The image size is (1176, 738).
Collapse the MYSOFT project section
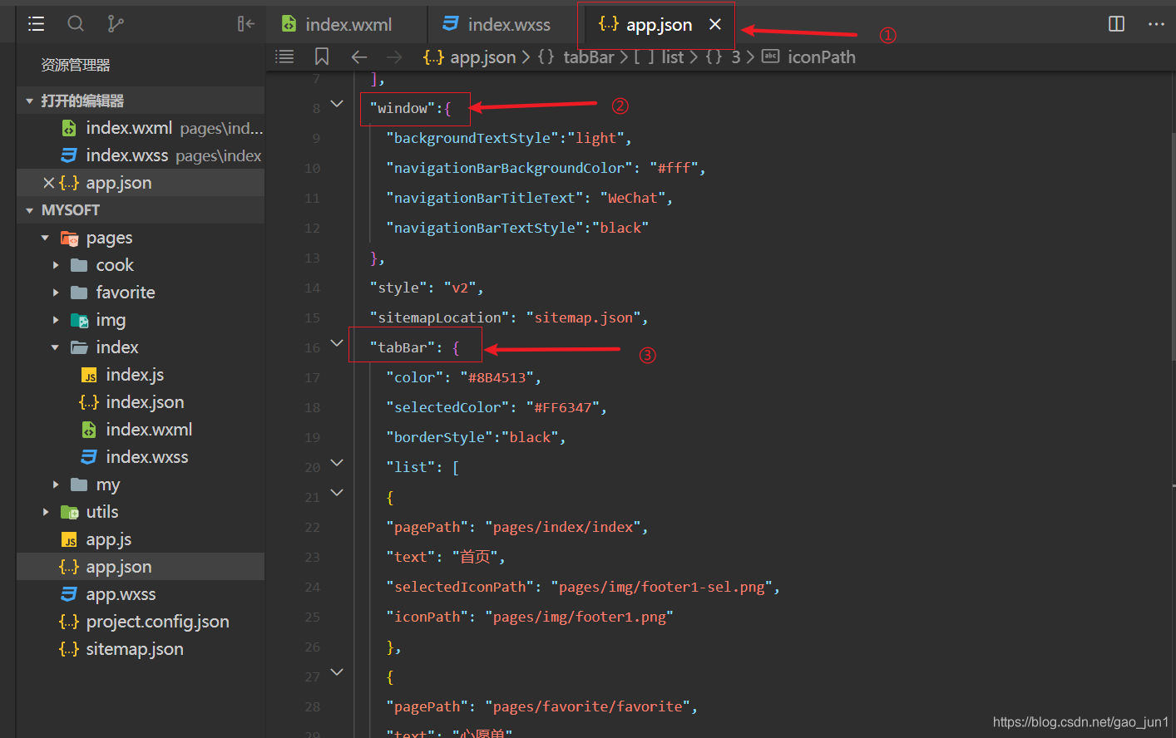click(x=30, y=210)
